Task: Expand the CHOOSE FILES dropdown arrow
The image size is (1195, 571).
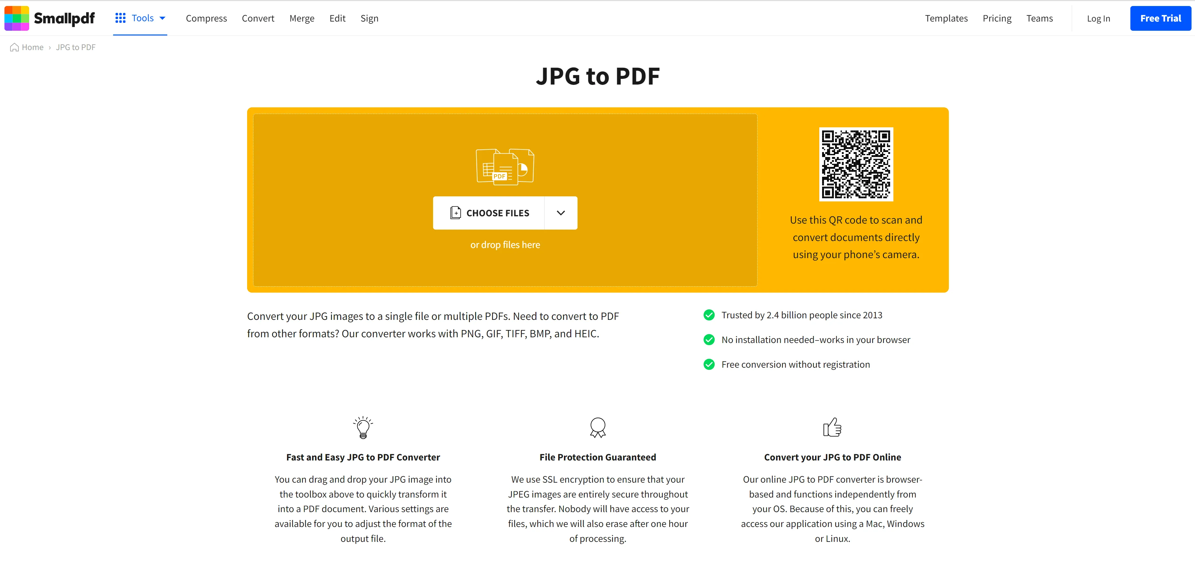Action: (561, 213)
